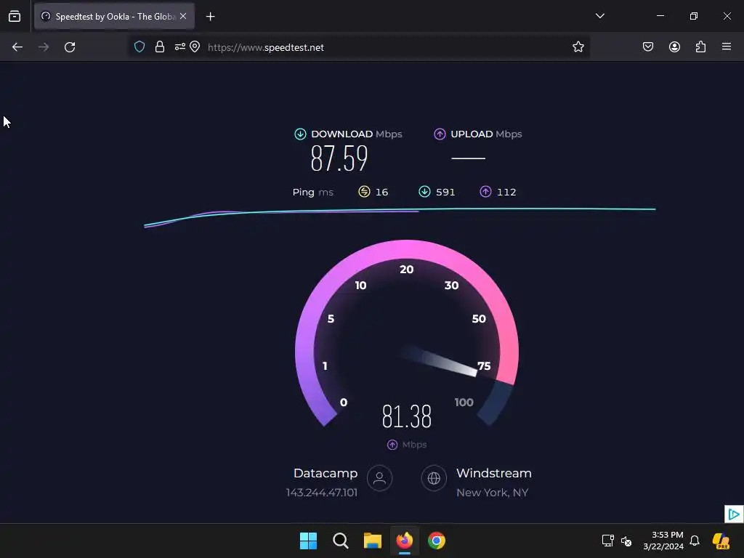Click the IP address 143.244.47.101
This screenshot has height=558, width=744.
(322, 493)
